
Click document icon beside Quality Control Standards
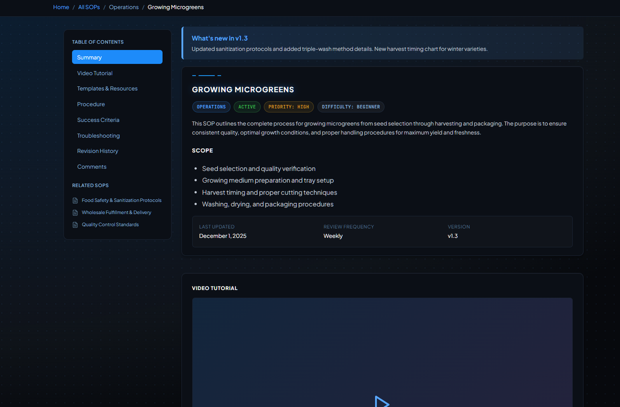75,225
